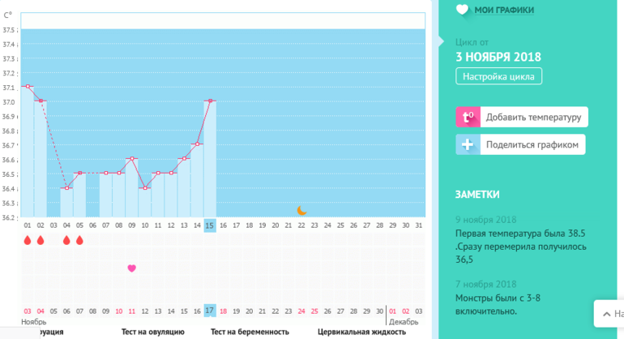Click the Тест на овуляцию legend label
The width and height of the screenshot is (624, 339).
(153, 332)
